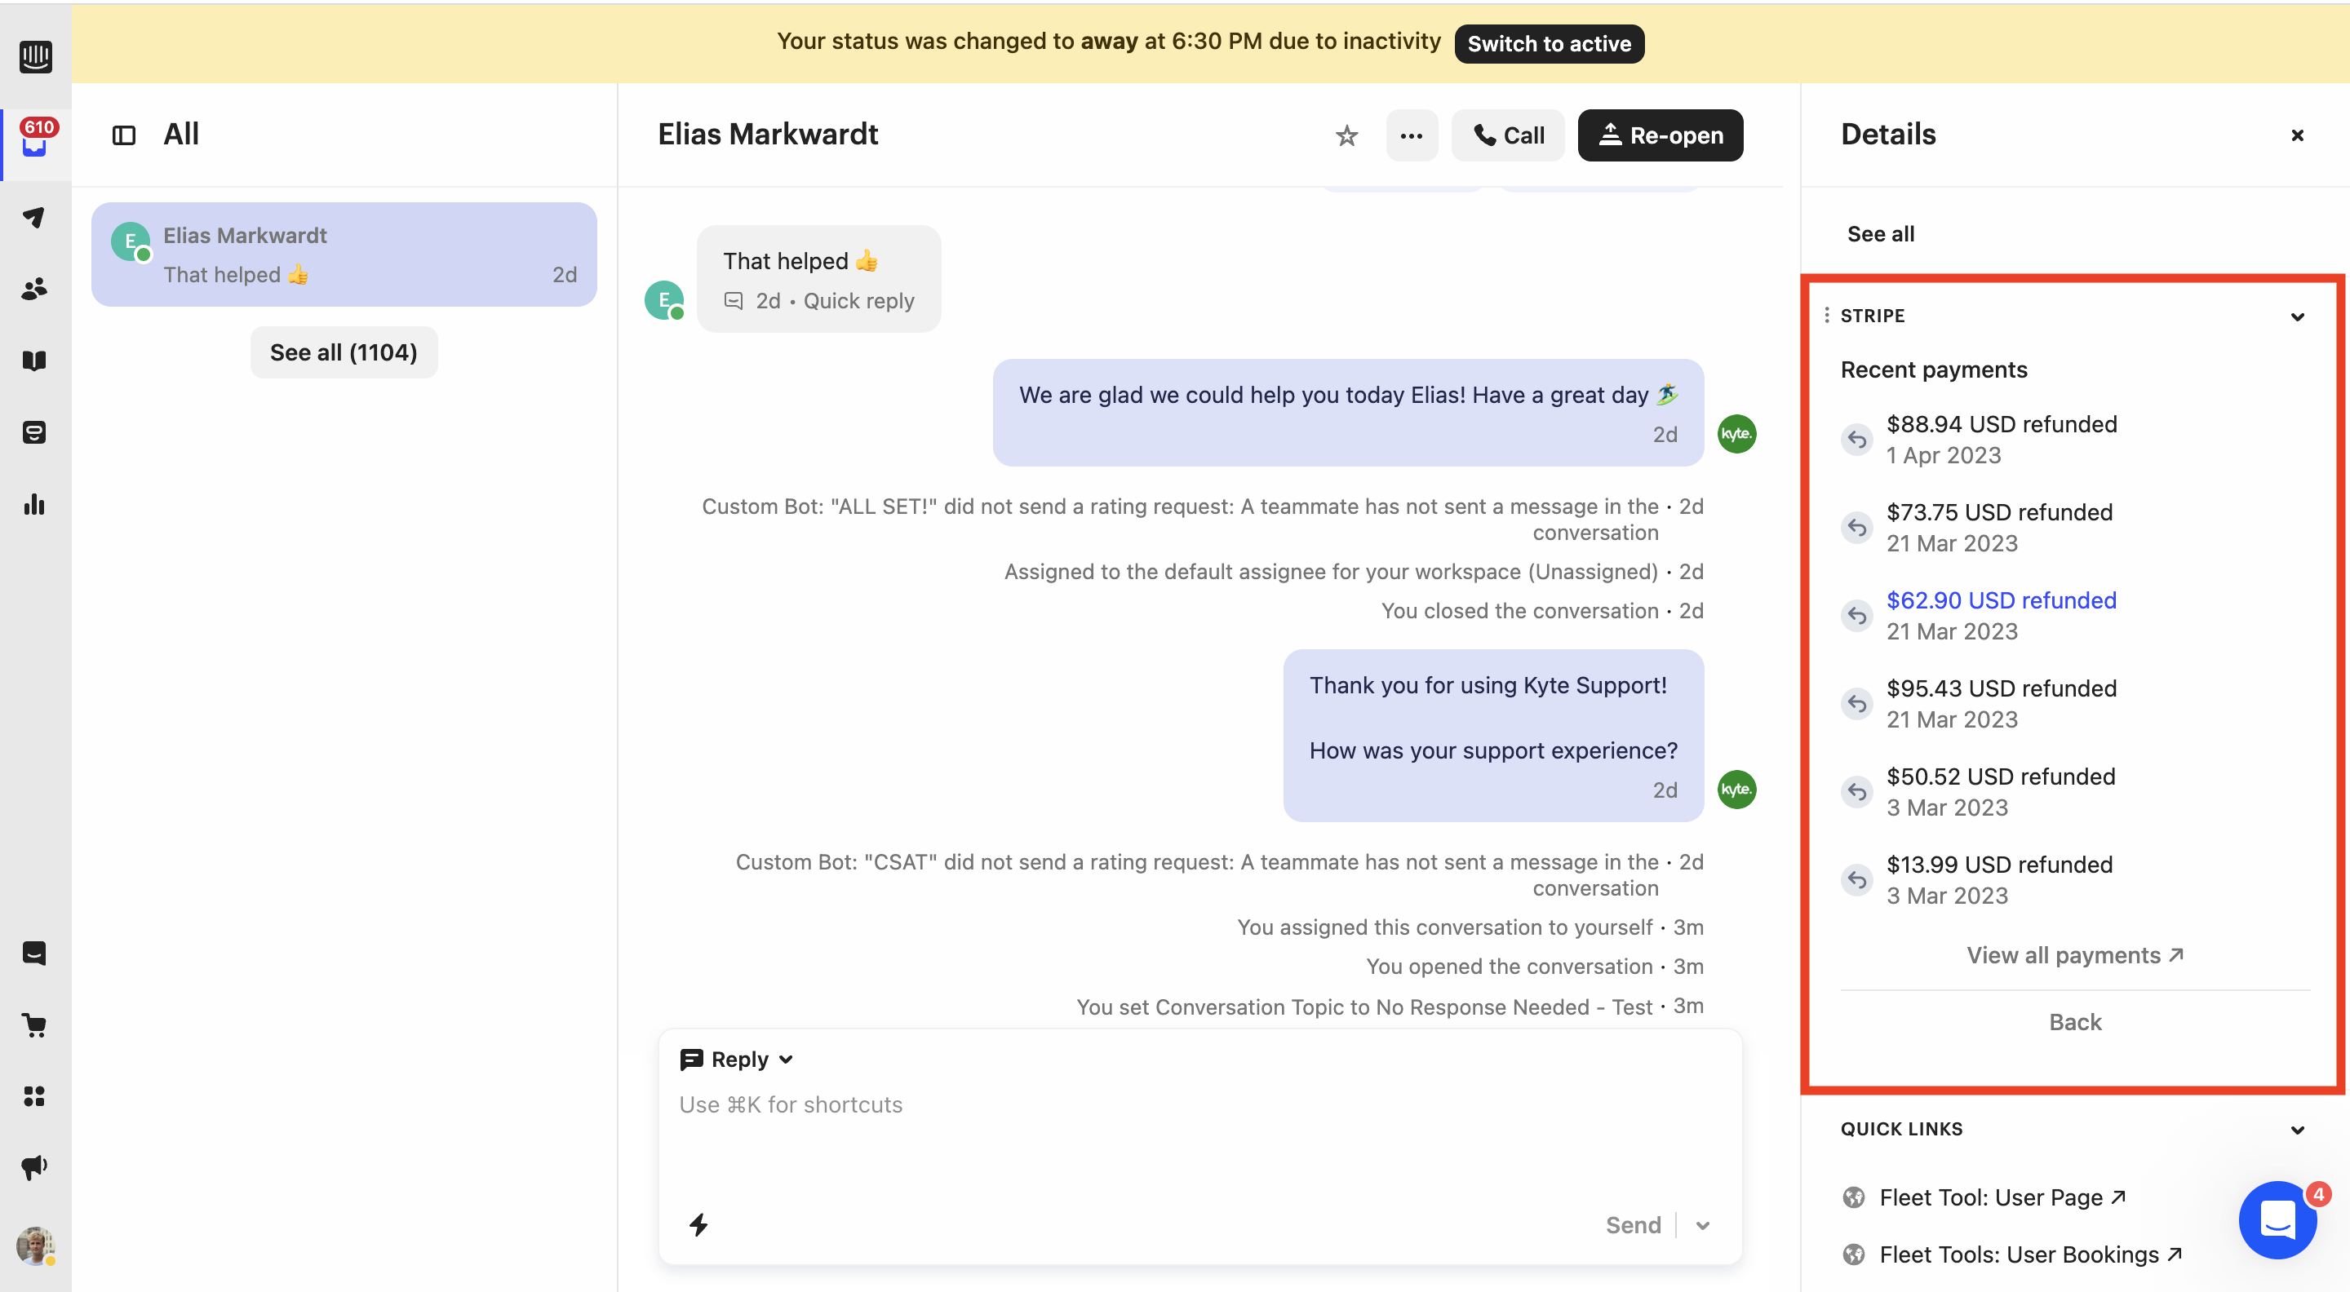Click the messages/speech bubble sidebar icon
The image size is (2350, 1292).
tap(35, 953)
